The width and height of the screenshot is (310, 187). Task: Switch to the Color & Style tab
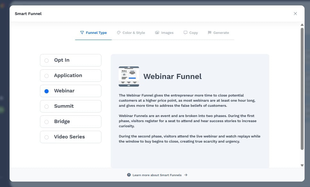(131, 33)
